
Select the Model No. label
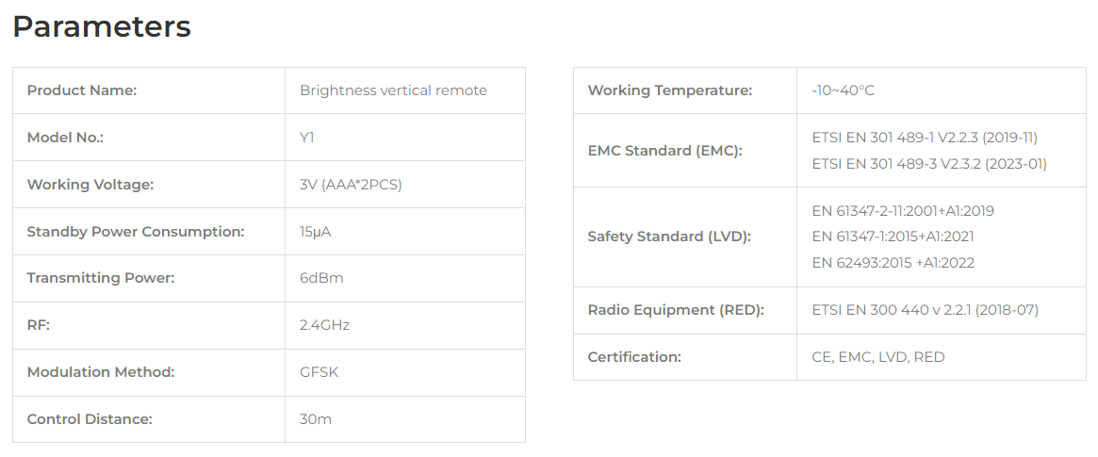[65, 138]
